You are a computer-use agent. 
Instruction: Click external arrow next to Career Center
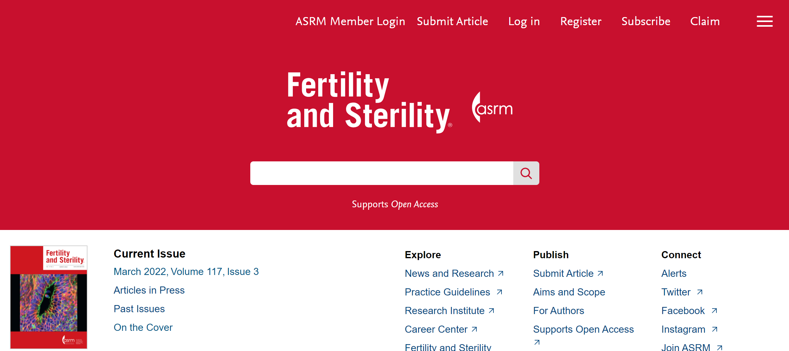pyautogui.click(x=474, y=329)
